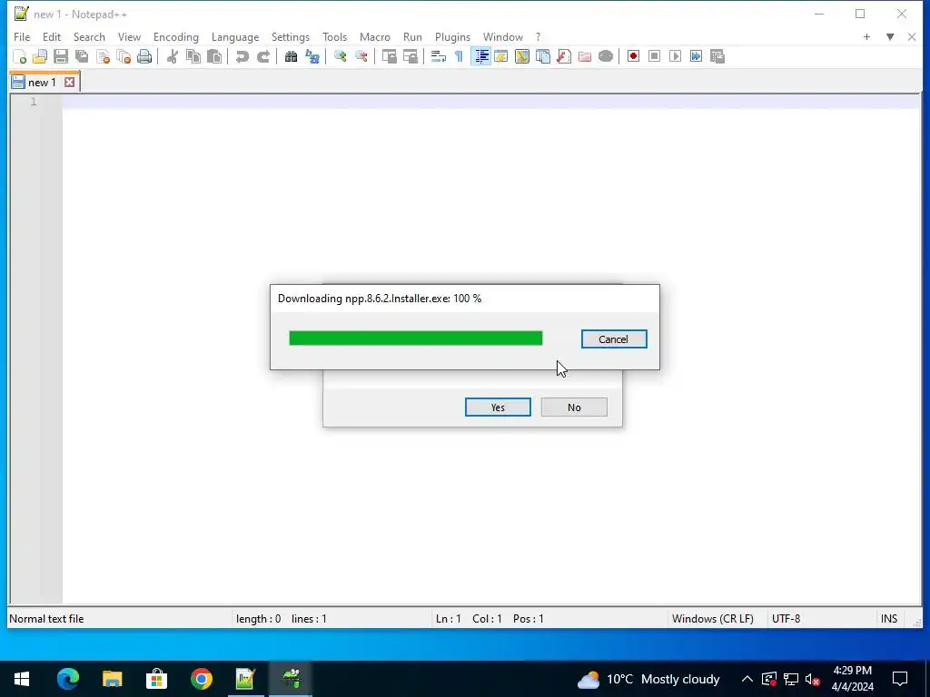
Task: Open the Edit menu
Action: 52,36
